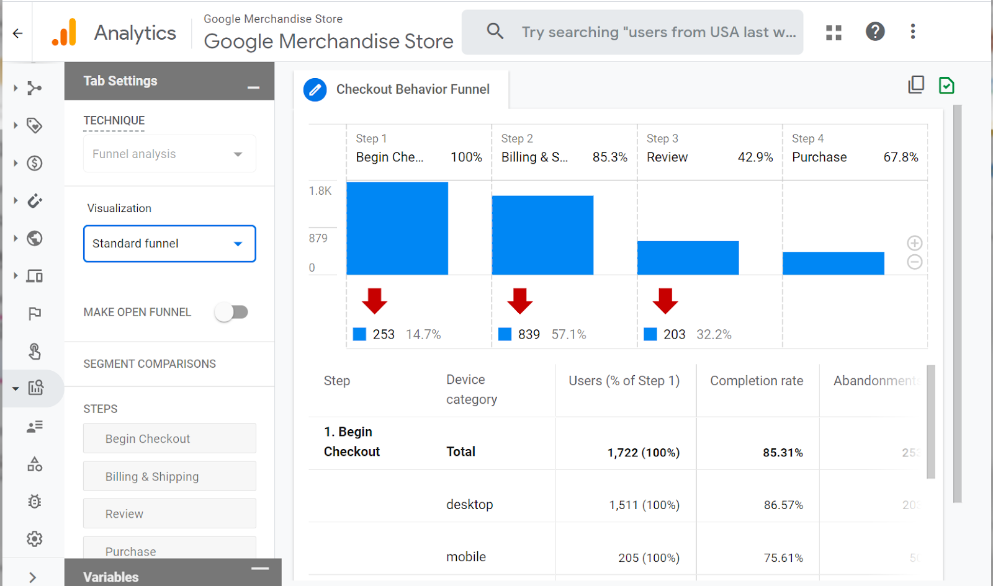Screen dimensions: 993x586
Task: Open the Funnel analysis technique dropdown
Action: 169,154
